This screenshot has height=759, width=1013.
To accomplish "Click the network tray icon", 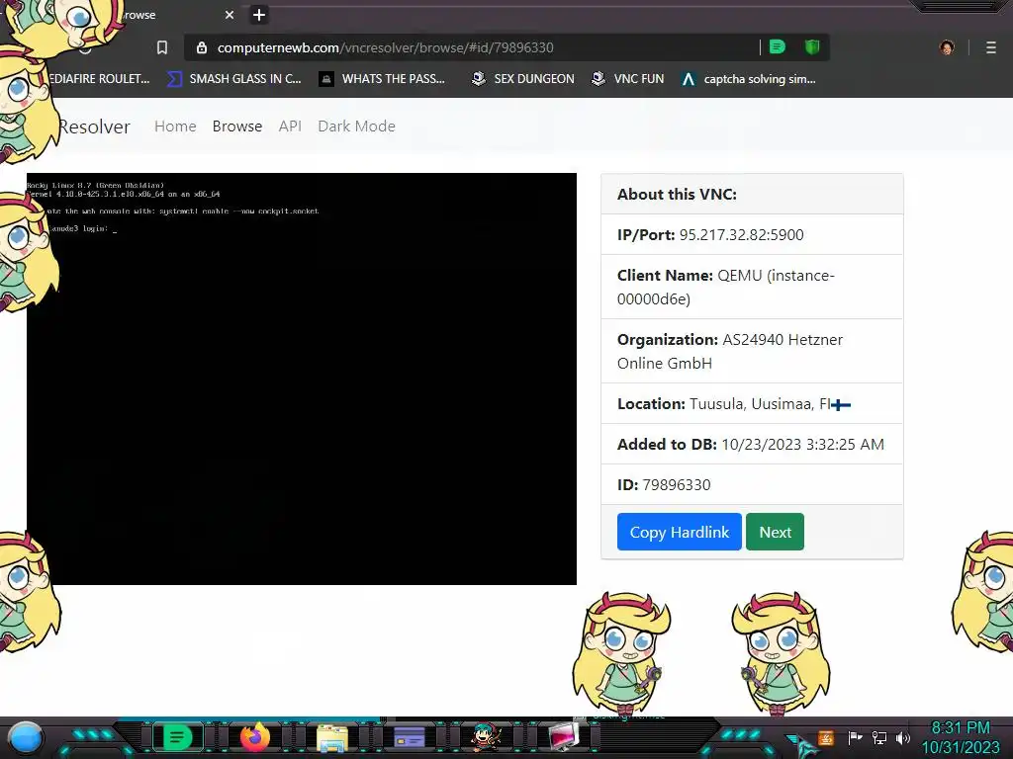I will coord(879,737).
